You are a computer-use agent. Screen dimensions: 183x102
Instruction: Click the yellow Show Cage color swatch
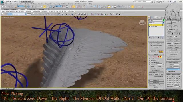(162, 52)
